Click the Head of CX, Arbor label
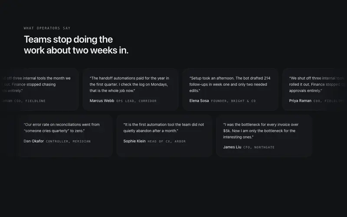The height and width of the screenshot is (217, 347). [167, 141]
